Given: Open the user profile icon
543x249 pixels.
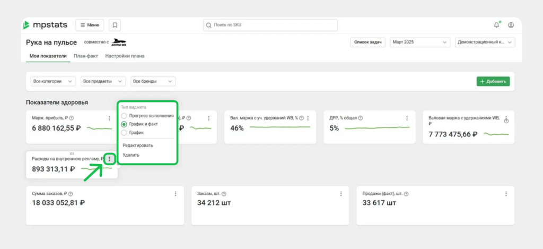Looking at the screenshot, I should 511,25.
